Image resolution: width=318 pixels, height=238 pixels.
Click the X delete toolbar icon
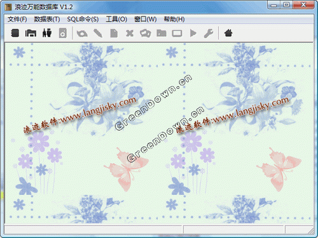[130, 33]
